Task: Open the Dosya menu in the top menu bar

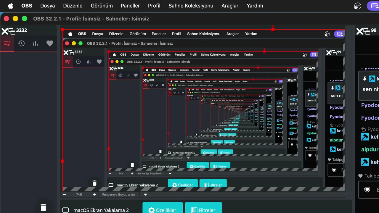Action: click(47, 6)
